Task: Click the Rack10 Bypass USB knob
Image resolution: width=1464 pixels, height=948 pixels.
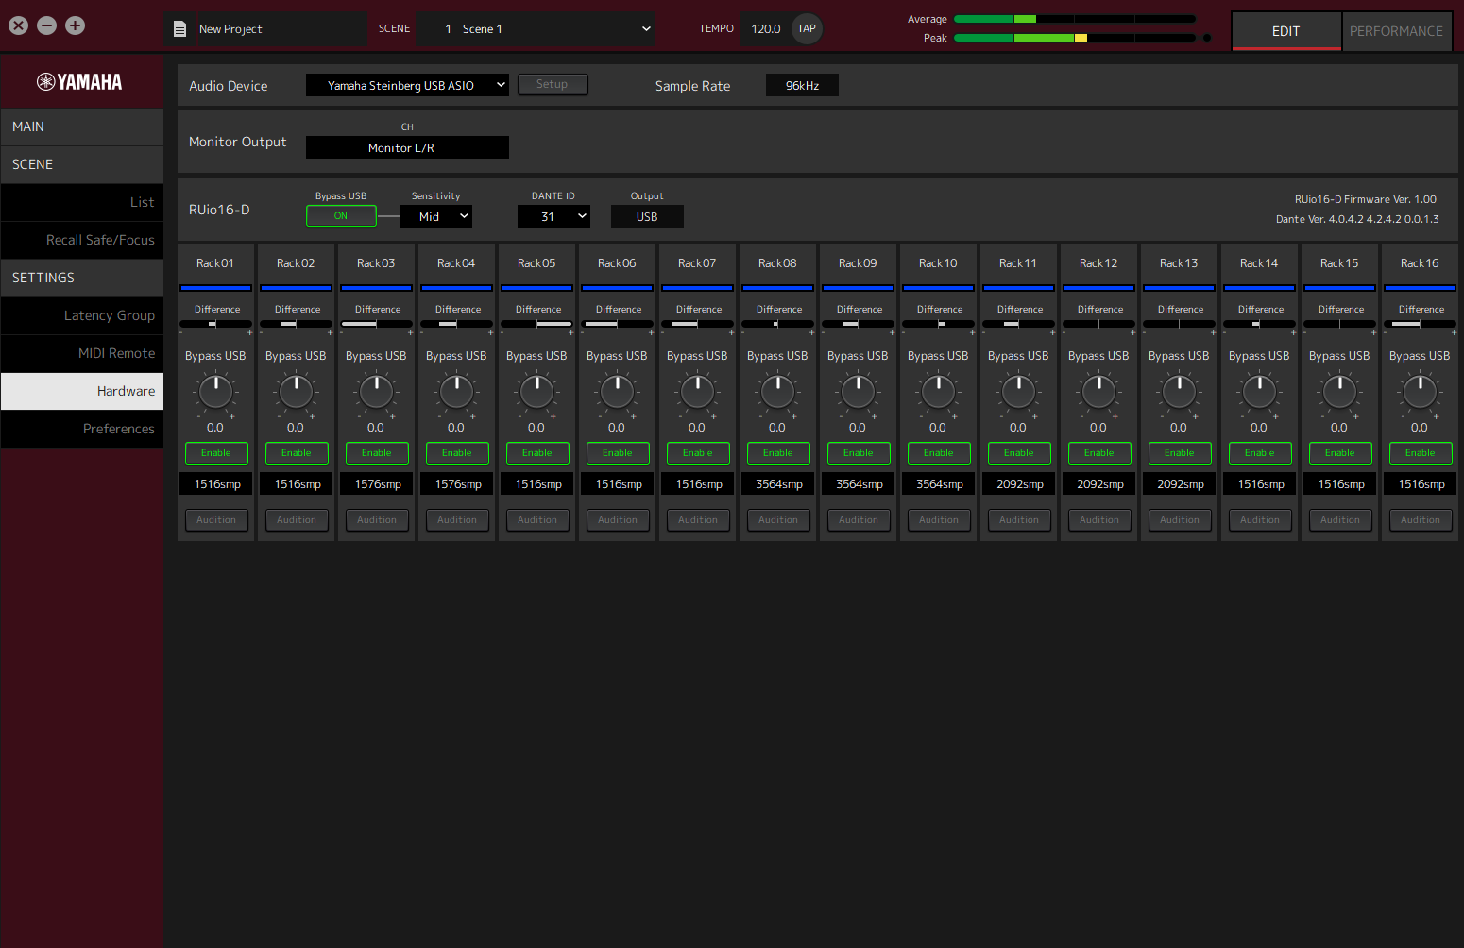Action: point(938,391)
